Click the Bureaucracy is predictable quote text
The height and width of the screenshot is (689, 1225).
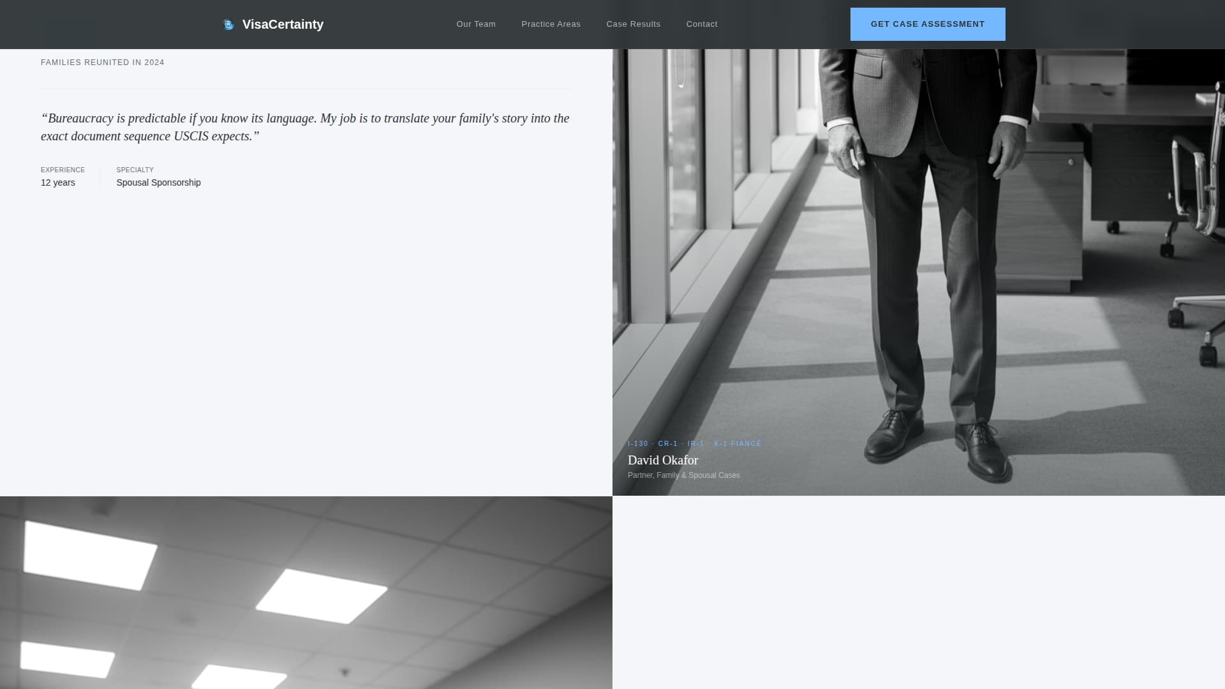pyautogui.click(x=305, y=127)
